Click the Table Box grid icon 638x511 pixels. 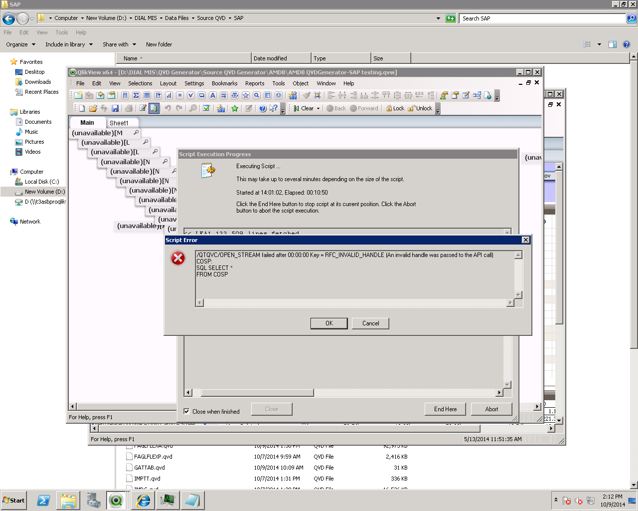pos(147,95)
